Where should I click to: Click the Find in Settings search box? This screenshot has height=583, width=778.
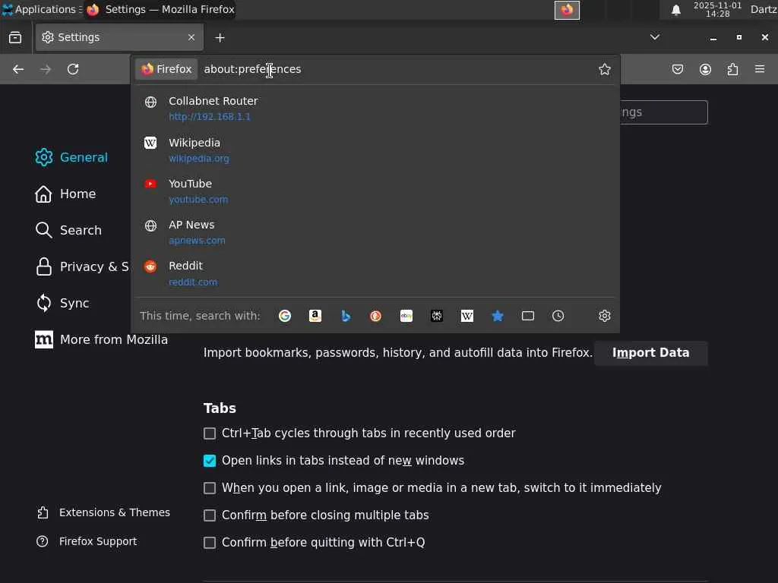click(x=664, y=112)
